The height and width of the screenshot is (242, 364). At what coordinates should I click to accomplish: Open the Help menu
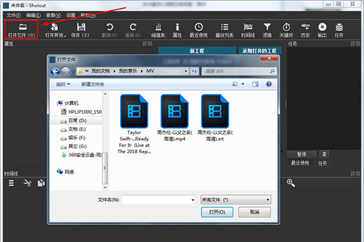pyautogui.click(x=88, y=15)
